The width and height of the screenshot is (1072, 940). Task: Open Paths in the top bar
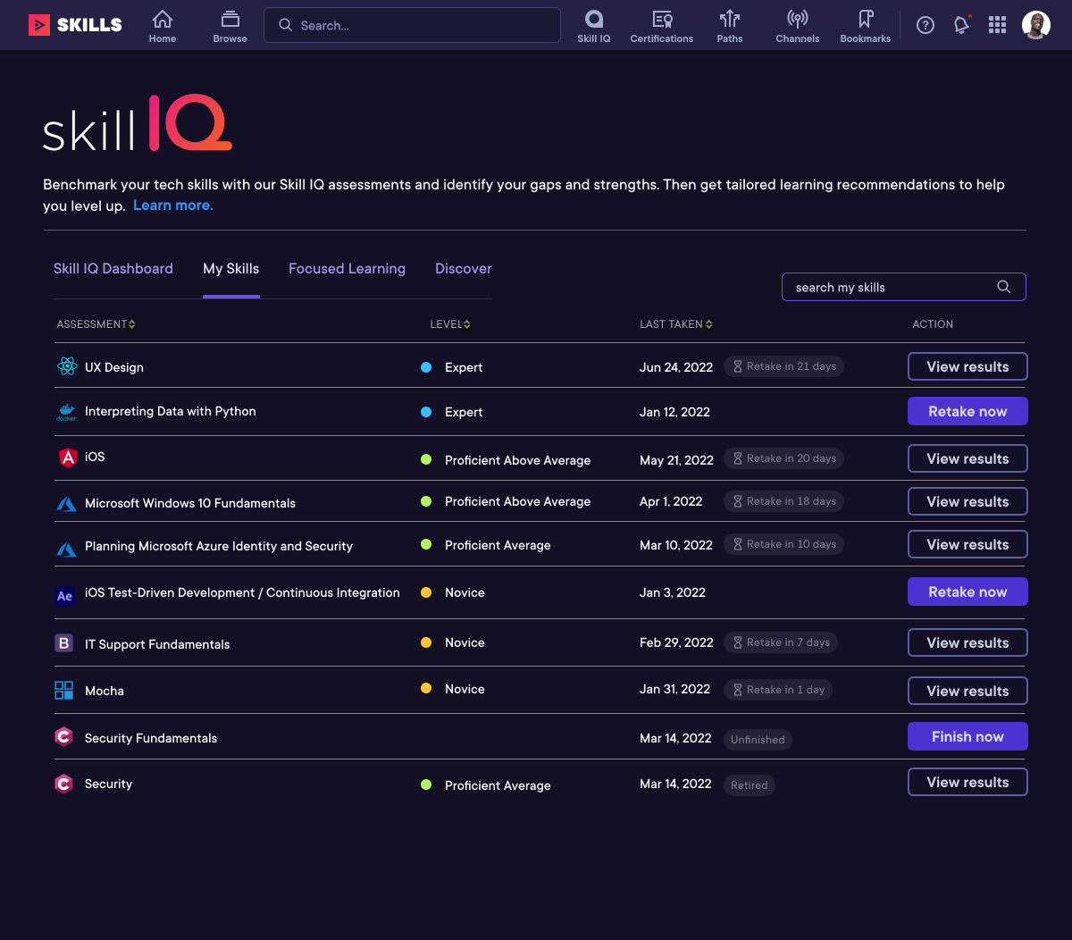point(730,26)
